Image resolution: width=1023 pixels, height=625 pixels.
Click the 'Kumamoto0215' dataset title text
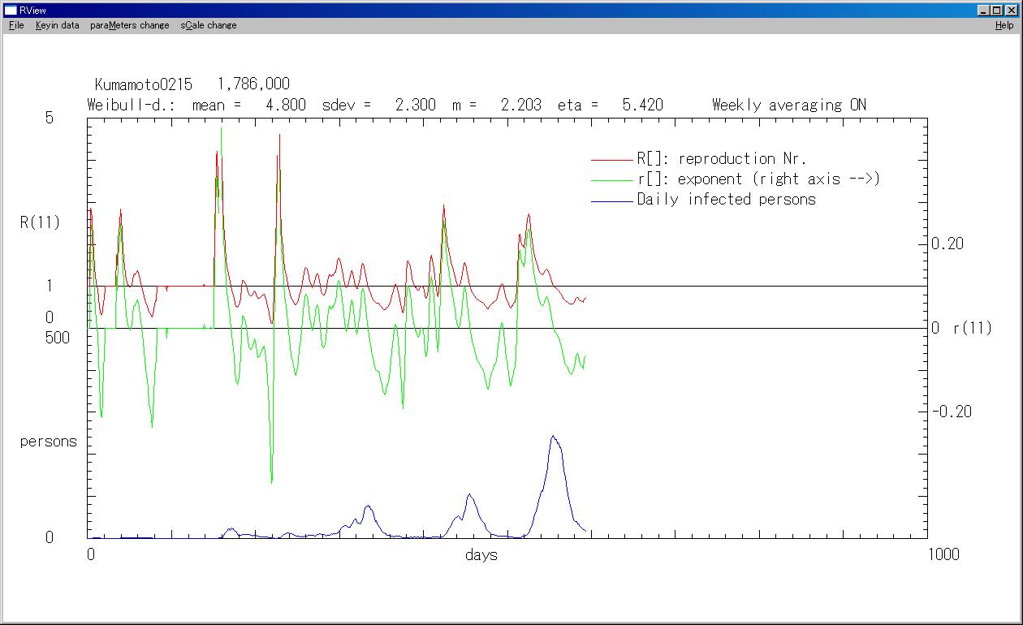click(143, 84)
